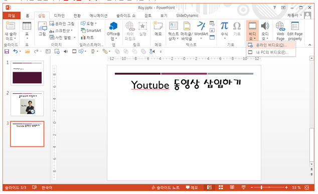Click the speaker icon in quick access toolbar

click(x=66, y=52)
